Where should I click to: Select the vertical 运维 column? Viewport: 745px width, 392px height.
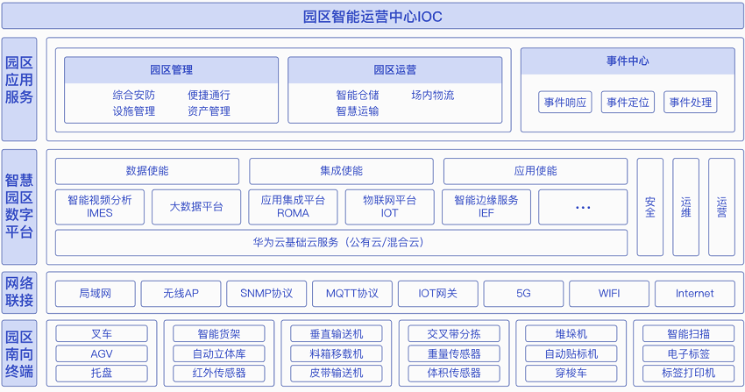[685, 207]
